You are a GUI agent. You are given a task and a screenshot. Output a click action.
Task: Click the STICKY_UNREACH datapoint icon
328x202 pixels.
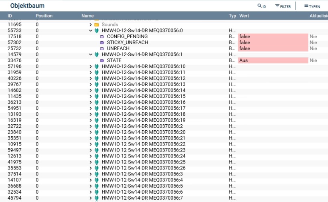tap(102, 42)
